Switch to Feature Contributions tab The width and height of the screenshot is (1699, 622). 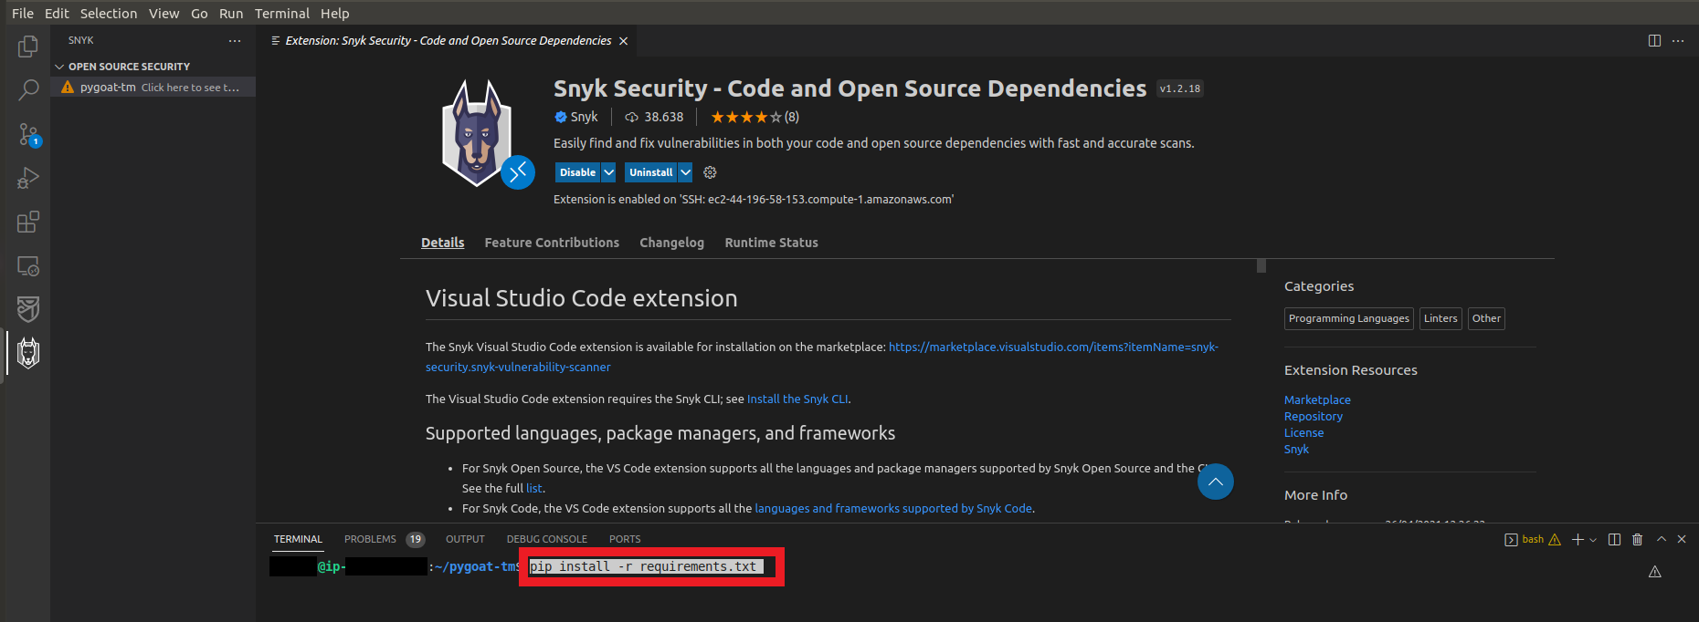[552, 243]
